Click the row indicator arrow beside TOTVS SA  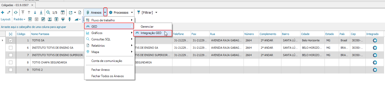click(x=3, y=40)
